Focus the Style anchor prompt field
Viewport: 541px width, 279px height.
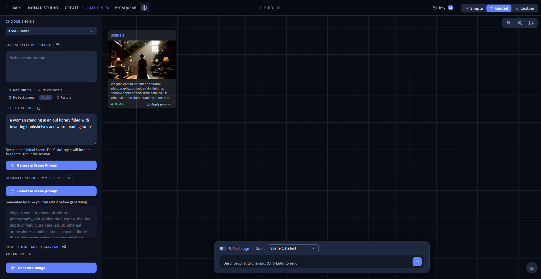click(51, 67)
